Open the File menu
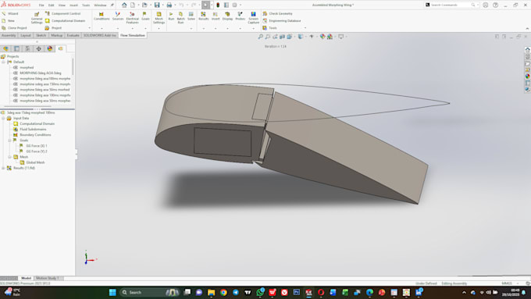 pos(41,5)
